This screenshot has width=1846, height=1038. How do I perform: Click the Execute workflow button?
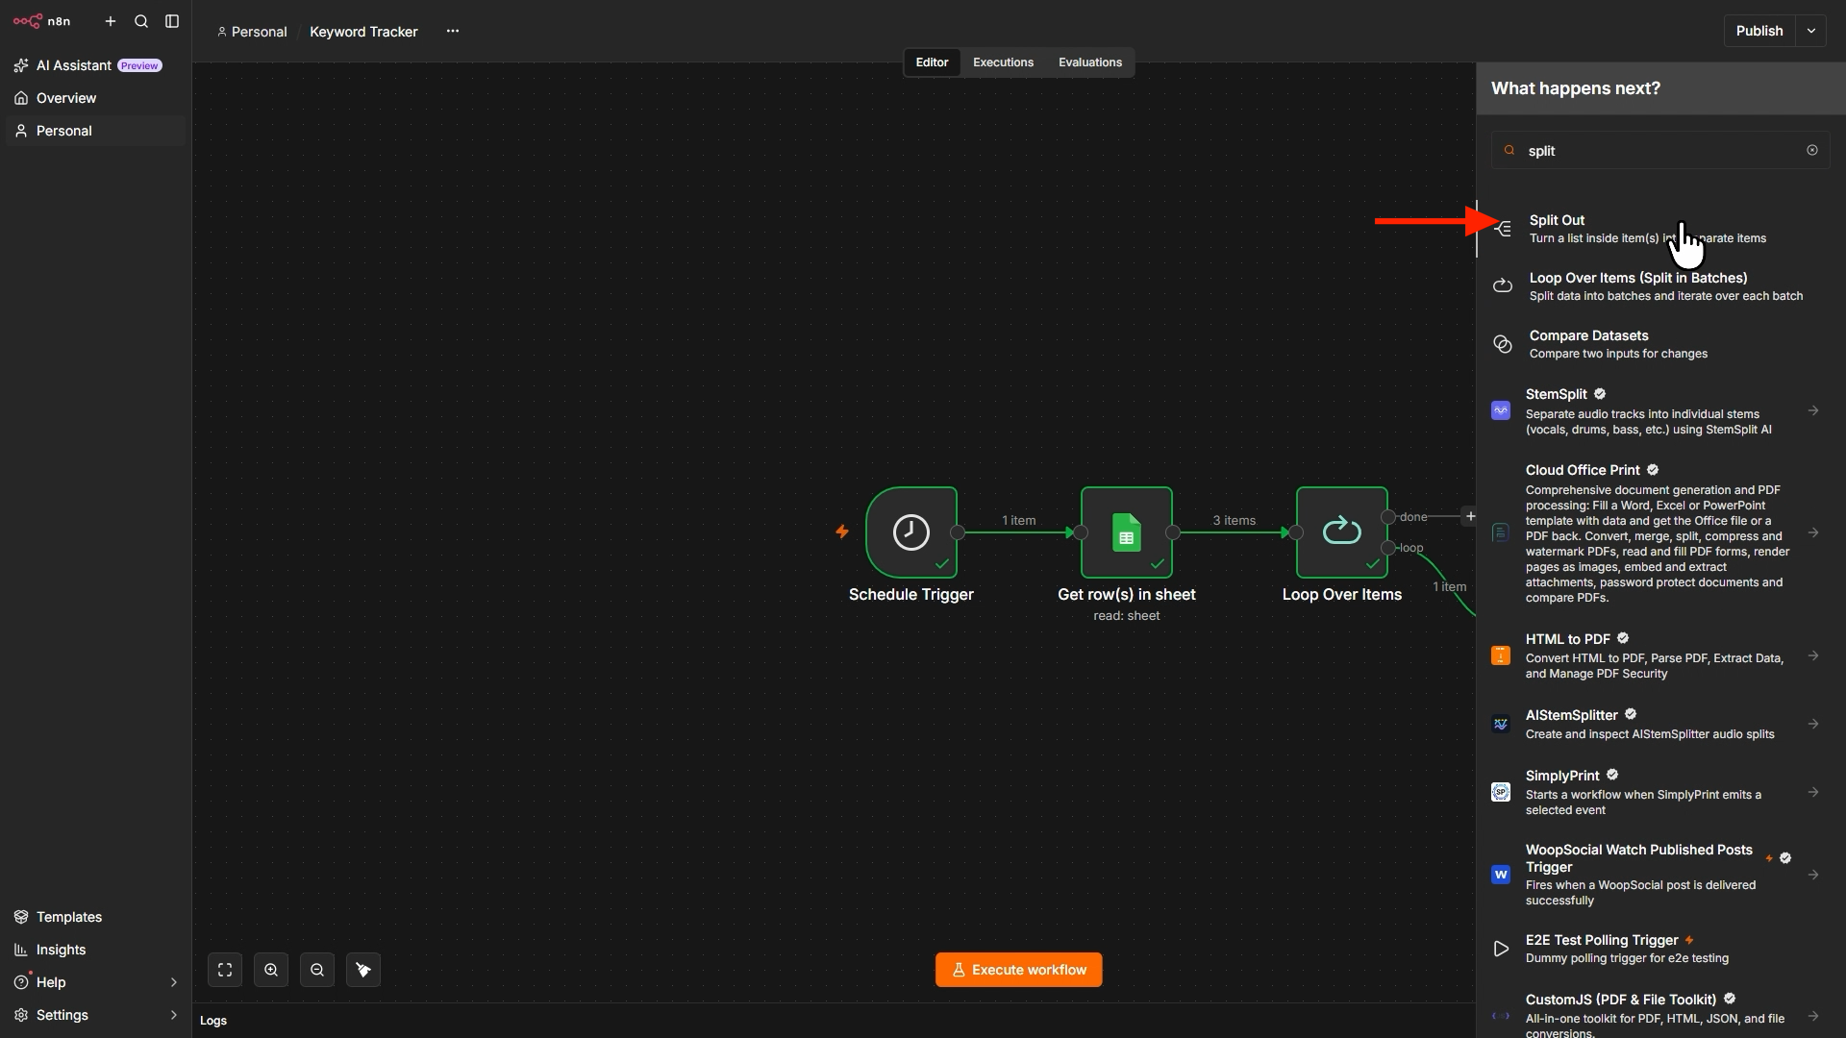[1019, 970]
